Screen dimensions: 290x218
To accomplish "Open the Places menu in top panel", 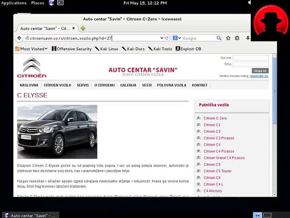I will (x=37, y=3).
